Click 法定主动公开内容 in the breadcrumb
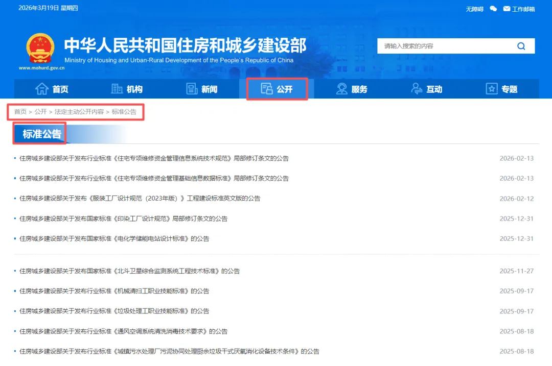This screenshot has height=366, width=552. (x=79, y=112)
